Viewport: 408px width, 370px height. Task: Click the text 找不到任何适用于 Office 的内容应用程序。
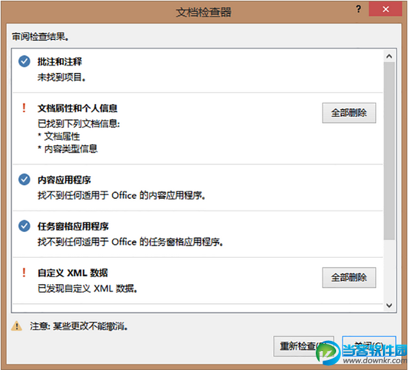[121, 195]
